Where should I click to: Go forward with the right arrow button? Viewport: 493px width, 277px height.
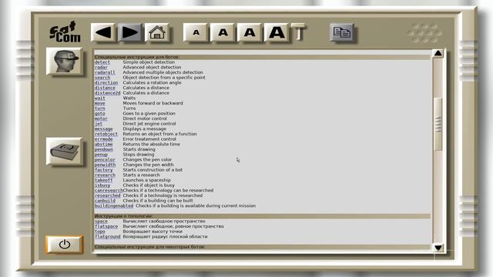pyautogui.click(x=130, y=32)
